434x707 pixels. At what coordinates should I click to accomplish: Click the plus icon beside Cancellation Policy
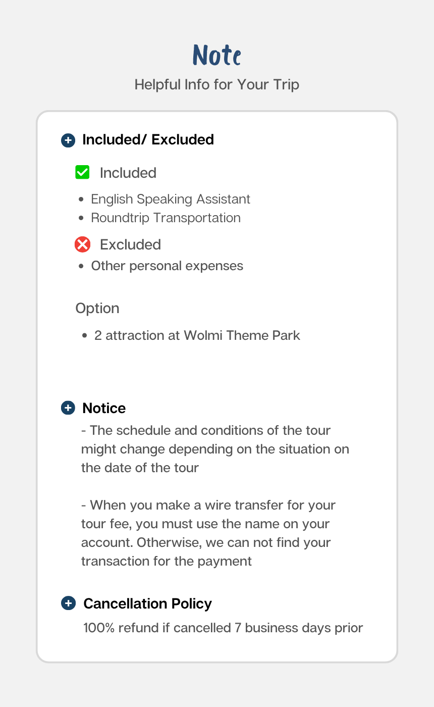coord(68,603)
